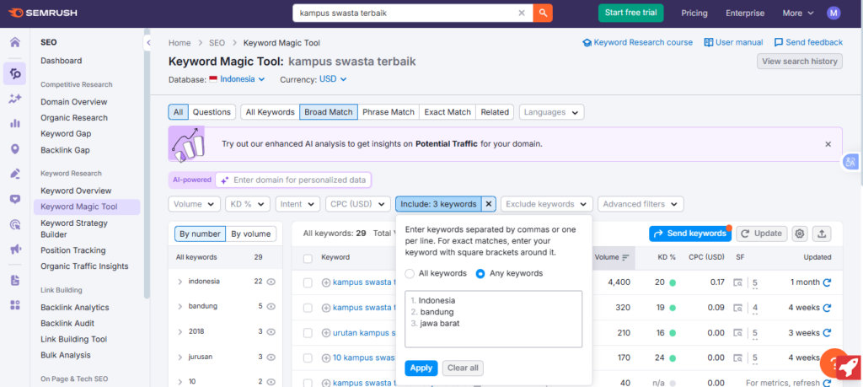
Task: Switch to the Questions tab
Action: pos(212,112)
